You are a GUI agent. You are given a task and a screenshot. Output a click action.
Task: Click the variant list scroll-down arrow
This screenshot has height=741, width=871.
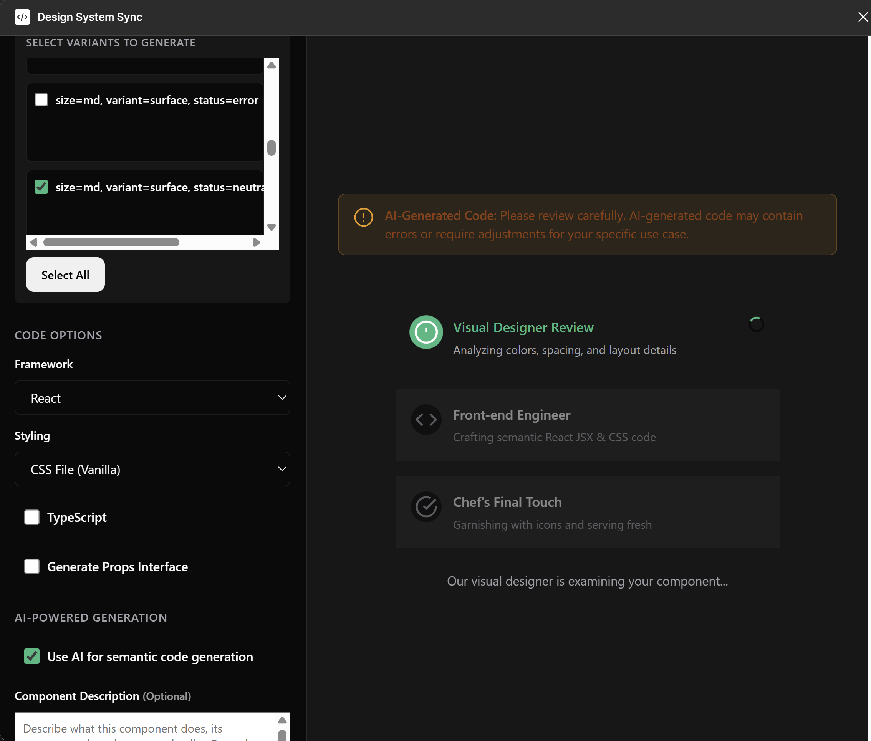pos(272,227)
